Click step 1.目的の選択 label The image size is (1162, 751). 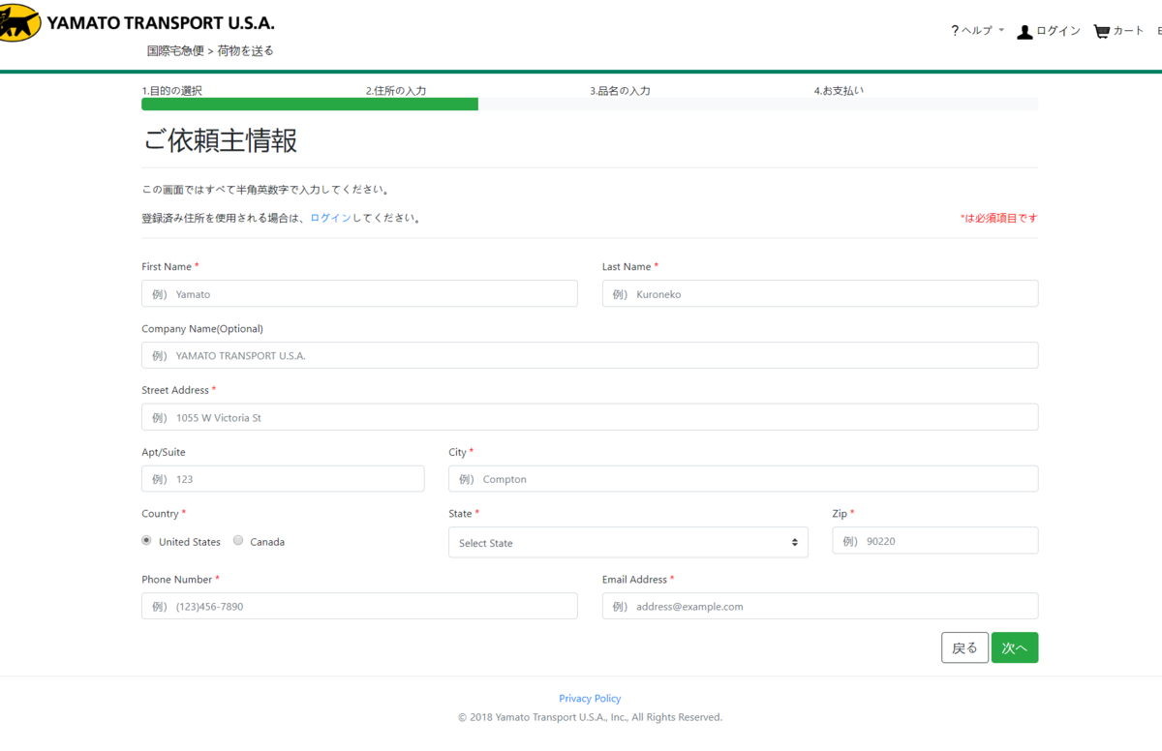click(171, 90)
